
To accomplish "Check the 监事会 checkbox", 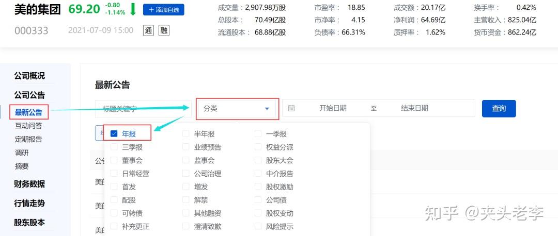I will (x=186, y=160).
